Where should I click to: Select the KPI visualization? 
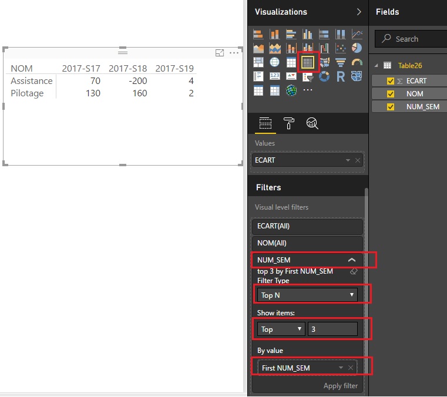pos(291,76)
